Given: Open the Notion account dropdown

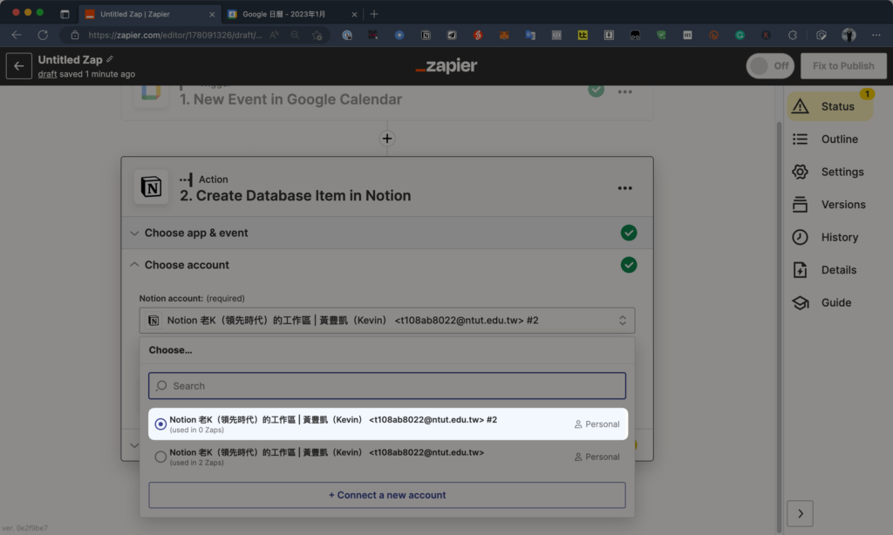Looking at the screenshot, I should click(387, 321).
